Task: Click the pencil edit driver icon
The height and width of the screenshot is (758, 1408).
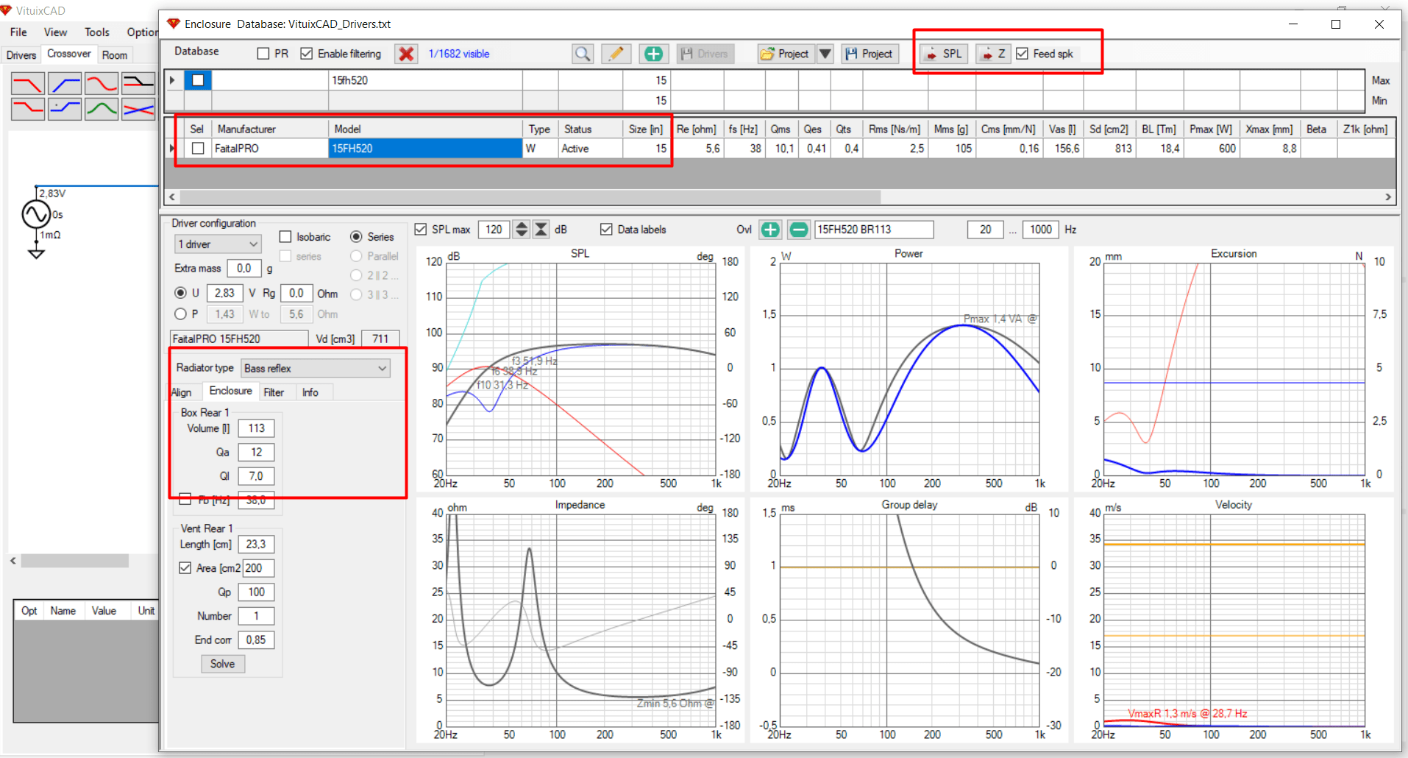Action: pyautogui.click(x=616, y=54)
